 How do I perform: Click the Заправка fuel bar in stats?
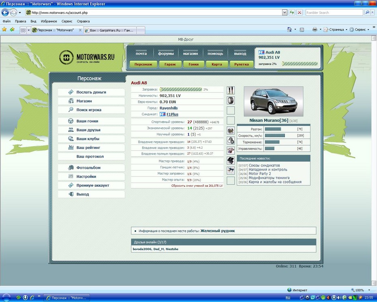click(181, 89)
